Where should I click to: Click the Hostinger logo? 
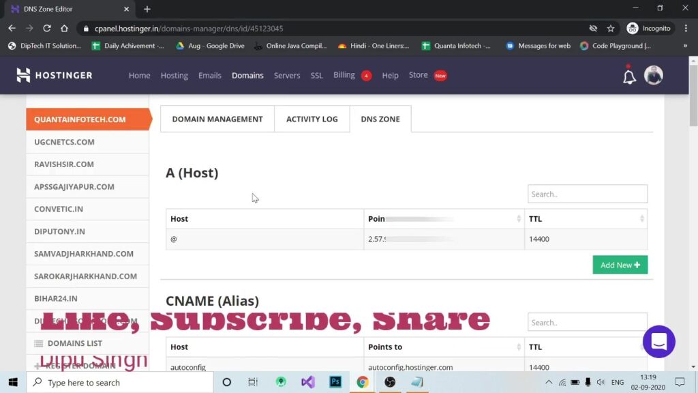tap(55, 75)
